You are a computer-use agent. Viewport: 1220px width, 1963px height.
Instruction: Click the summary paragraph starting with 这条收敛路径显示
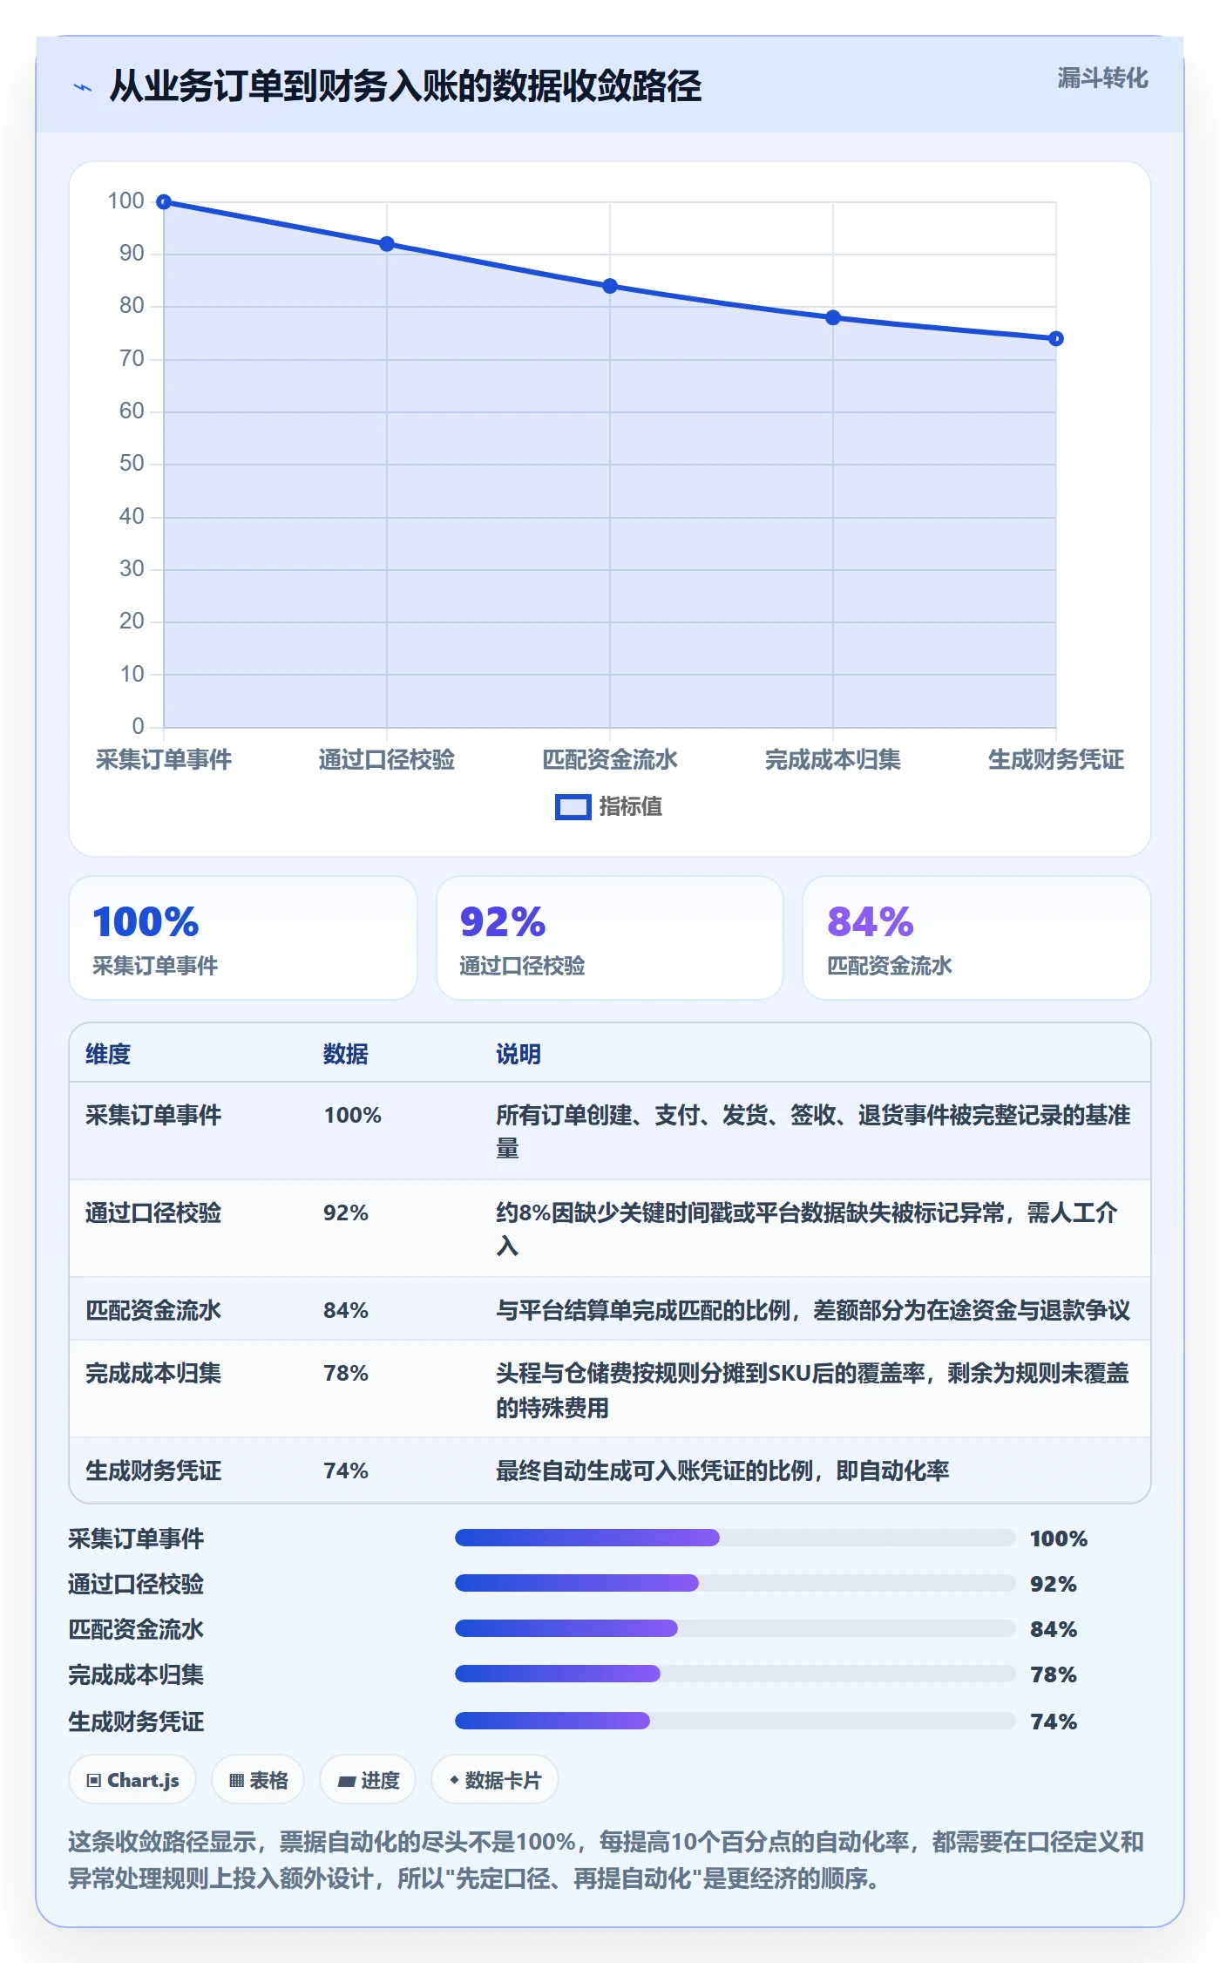(x=607, y=1860)
